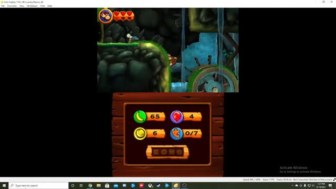The width and height of the screenshot is (336, 189).
Task: Open the Mail app on taskbar
Action: pos(115,185)
